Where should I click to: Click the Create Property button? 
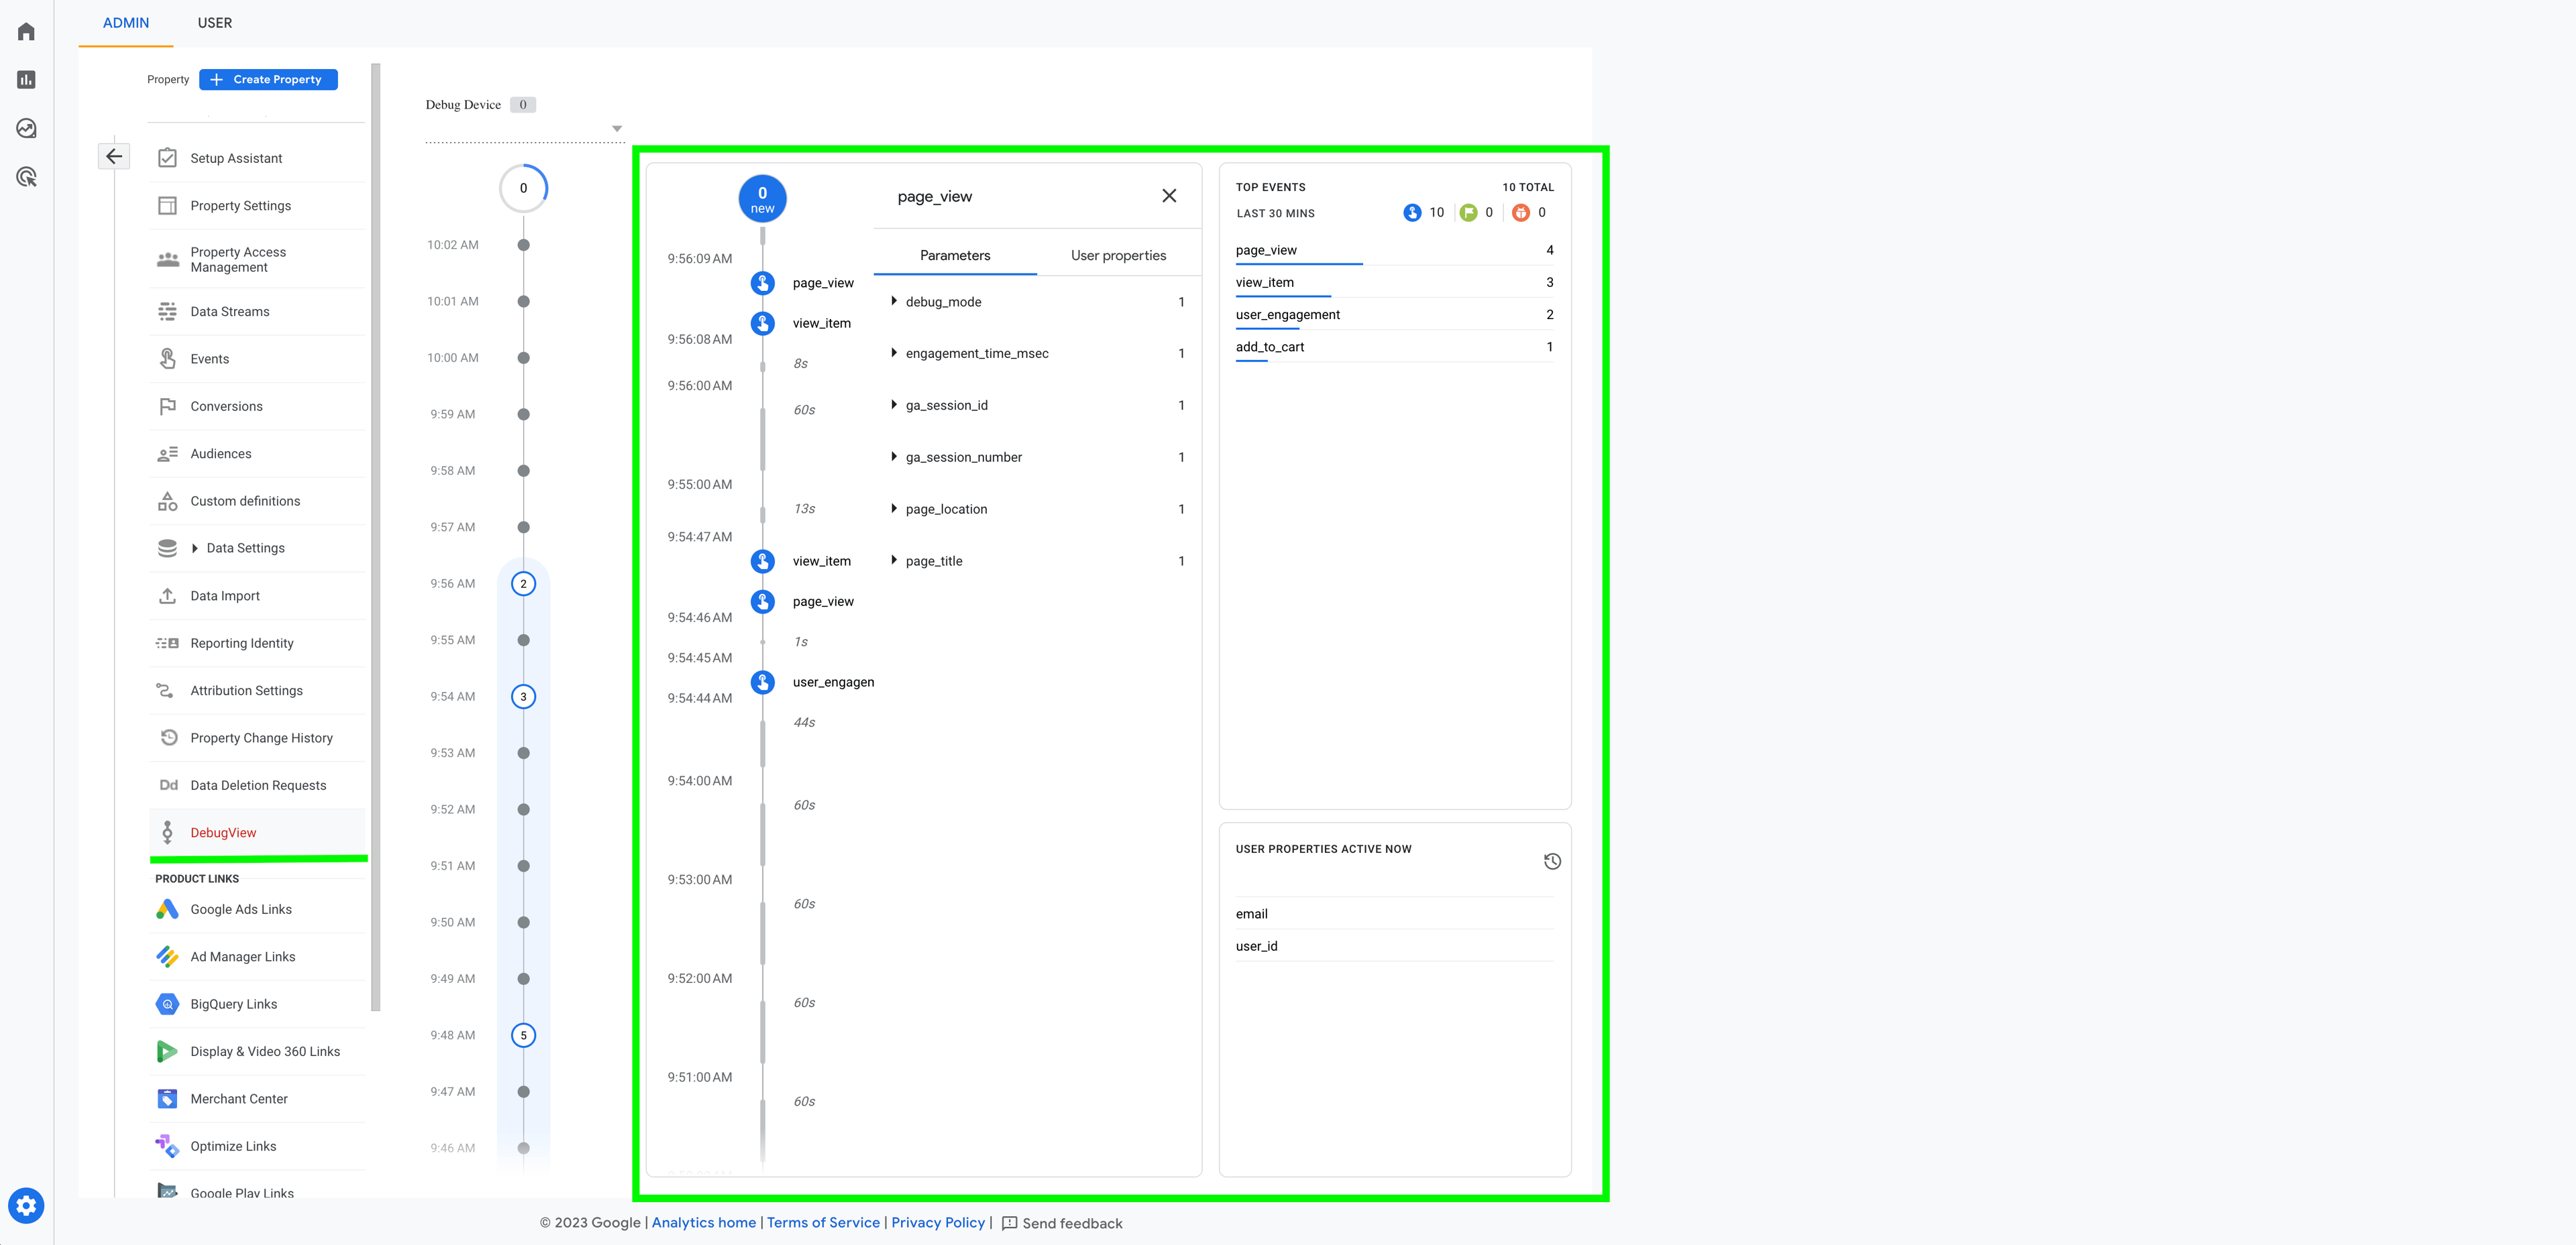pyautogui.click(x=268, y=80)
